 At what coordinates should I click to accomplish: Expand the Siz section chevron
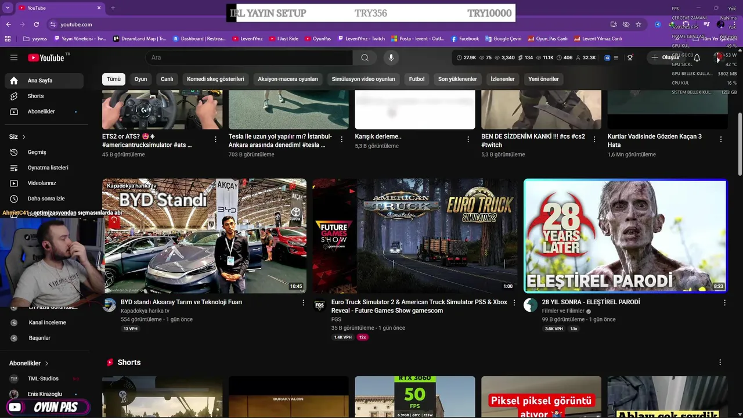pyautogui.click(x=24, y=137)
